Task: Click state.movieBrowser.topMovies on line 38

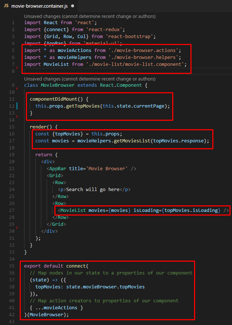Action: (105, 287)
